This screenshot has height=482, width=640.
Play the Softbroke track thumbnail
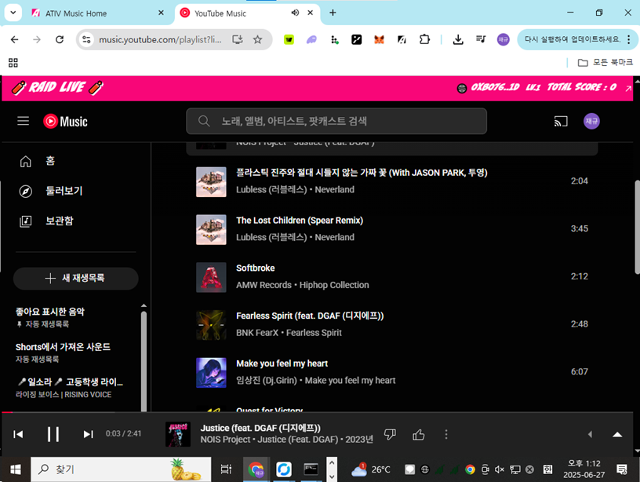211,277
